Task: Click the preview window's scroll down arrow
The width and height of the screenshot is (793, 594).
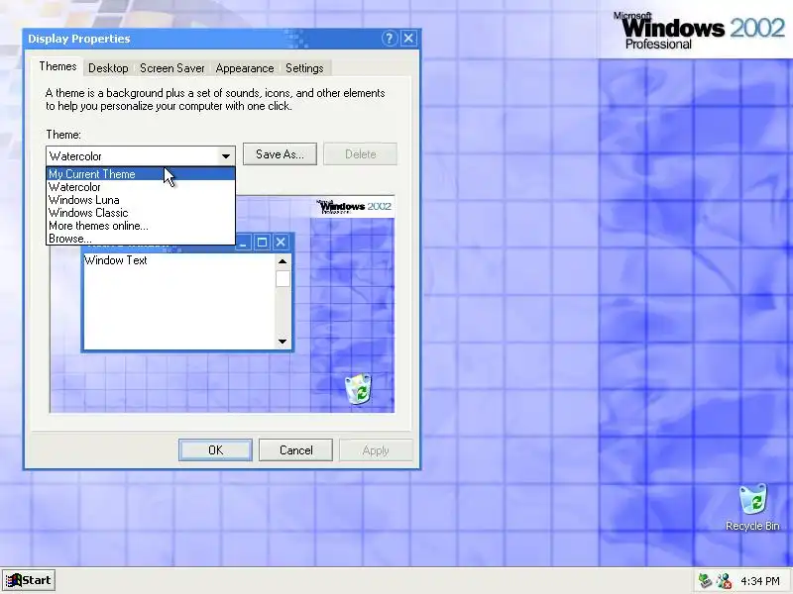Action: coord(283,342)
